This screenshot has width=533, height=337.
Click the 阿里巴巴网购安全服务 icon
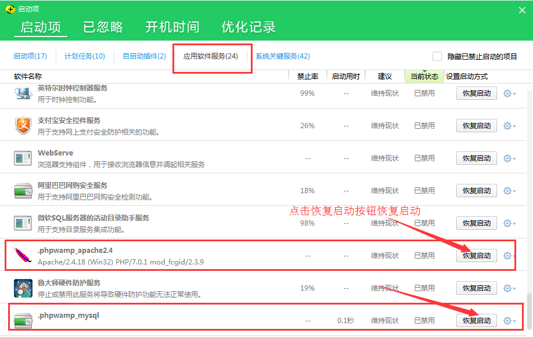pyautogui.click(x=23, y=191)
